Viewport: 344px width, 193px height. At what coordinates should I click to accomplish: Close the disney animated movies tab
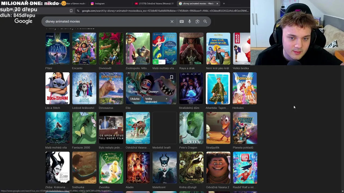click(x=217, y=3)
